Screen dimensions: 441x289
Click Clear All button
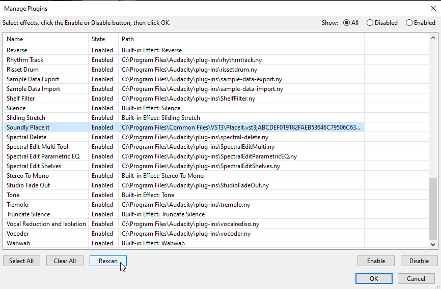tap(65, 261)
